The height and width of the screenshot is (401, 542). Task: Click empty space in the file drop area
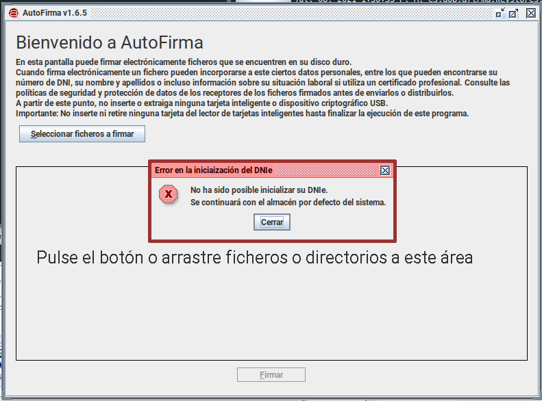click(x=274, y=315)
